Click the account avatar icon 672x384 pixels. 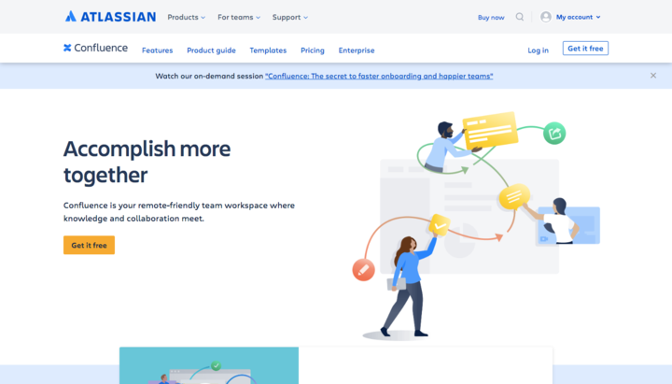(x=546, y=17)
